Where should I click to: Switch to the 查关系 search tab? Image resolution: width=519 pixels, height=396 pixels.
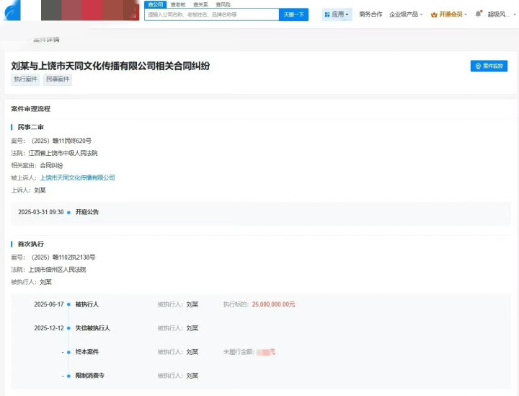(x=200, y=4)
